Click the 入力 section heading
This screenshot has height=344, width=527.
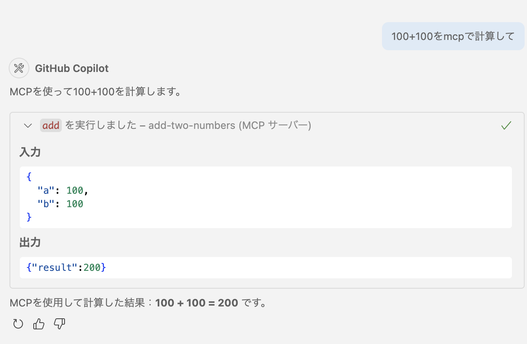[x=30, y=152]
